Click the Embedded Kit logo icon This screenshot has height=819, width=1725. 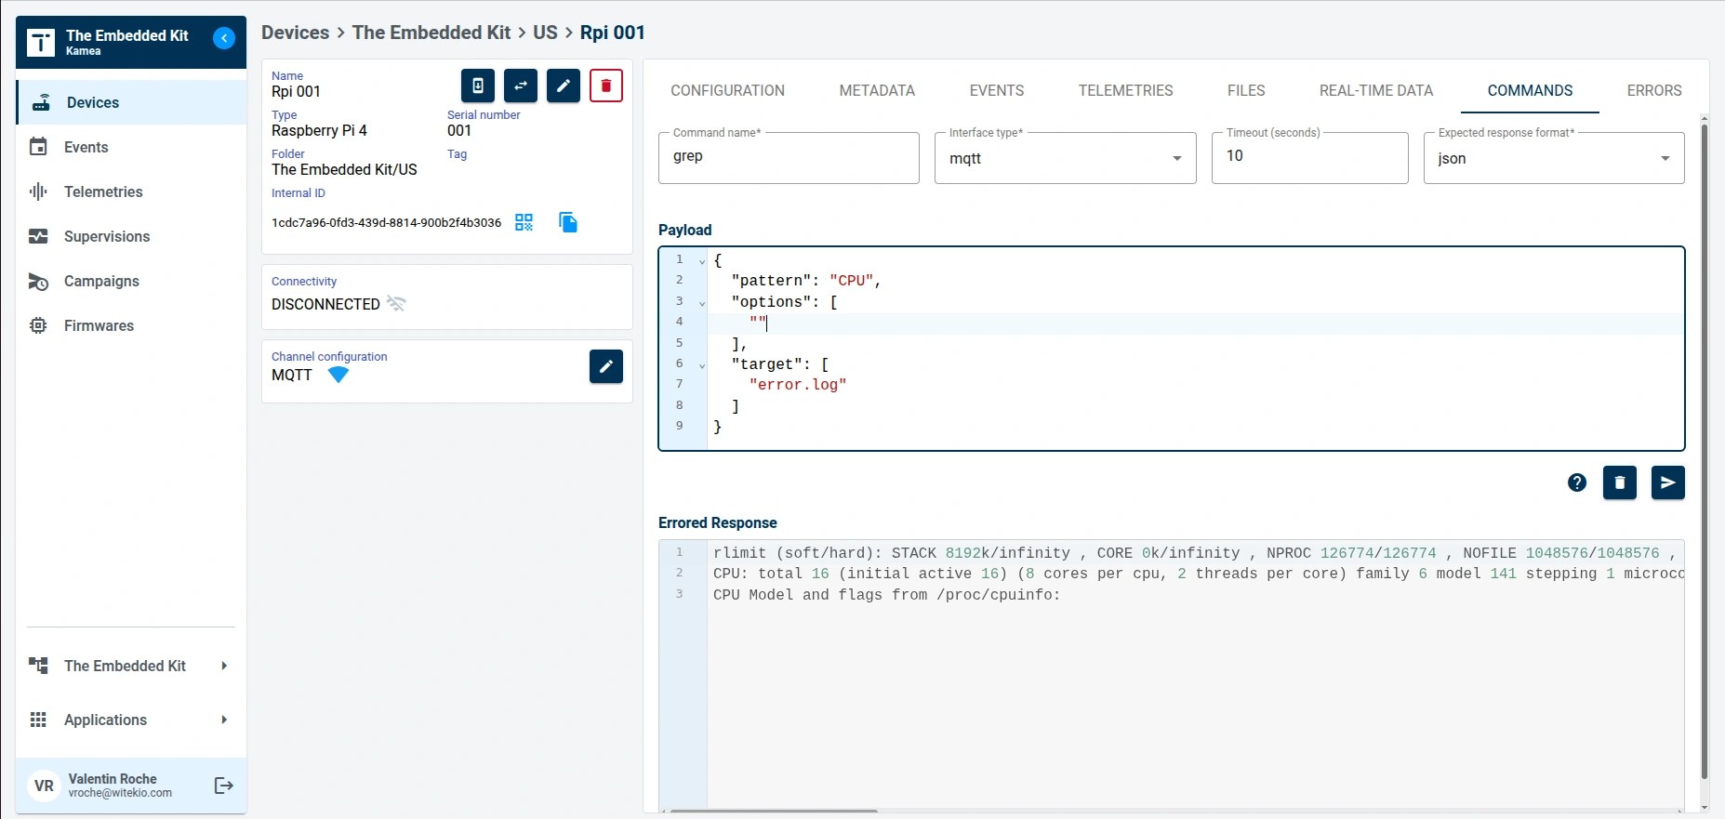[x=41, y=43]
